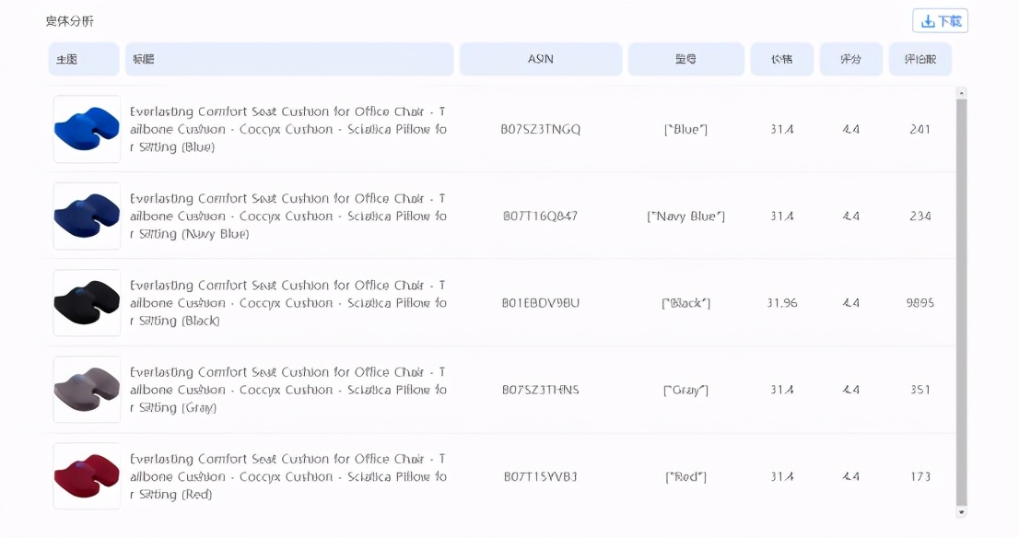
Task: Open the Red cushion product title
Action: [x=287, y=476]
